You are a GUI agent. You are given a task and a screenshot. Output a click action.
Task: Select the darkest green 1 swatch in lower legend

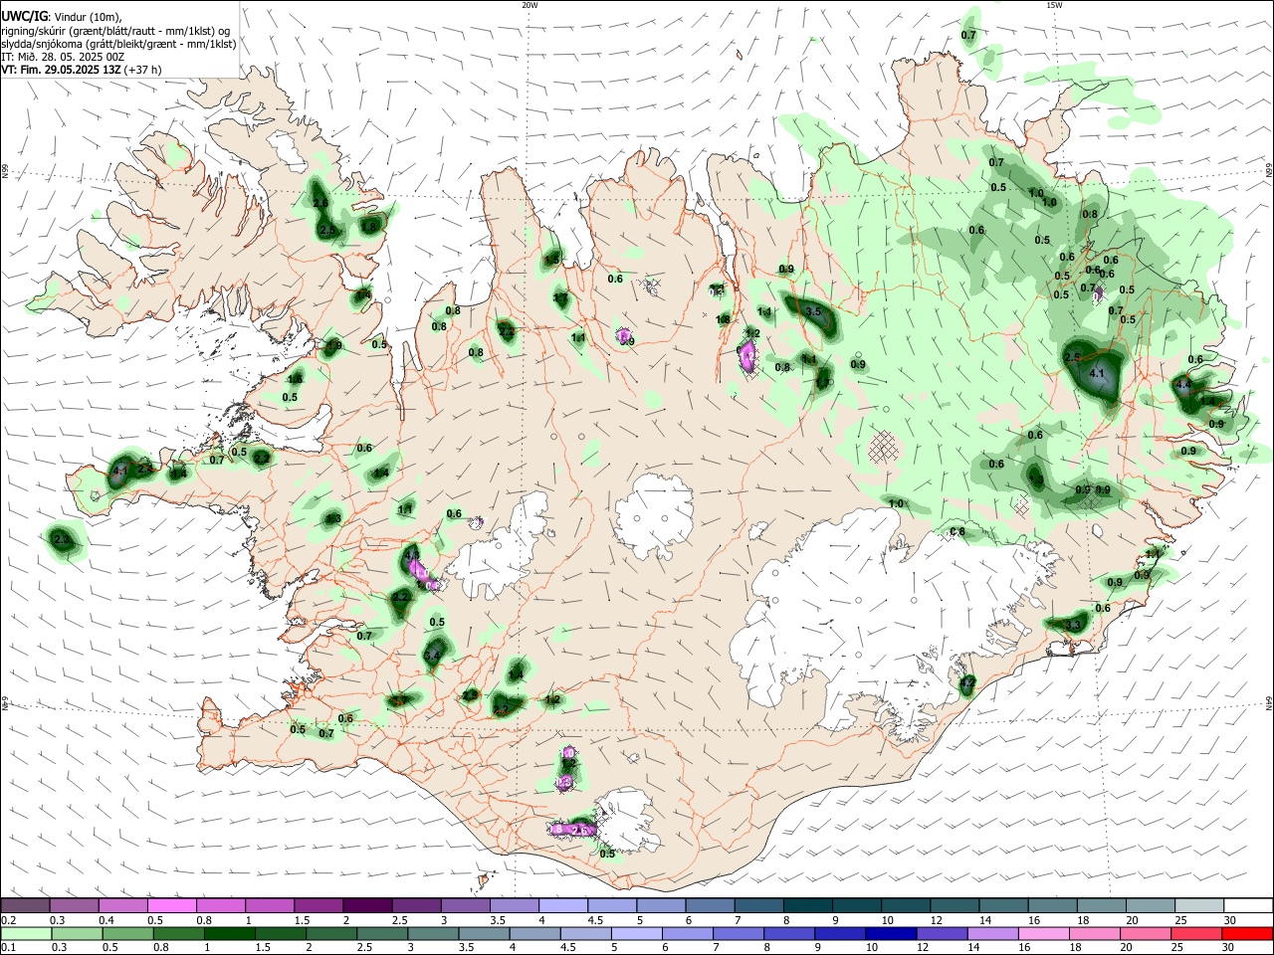pyautogui.click(x=230, y=933)
